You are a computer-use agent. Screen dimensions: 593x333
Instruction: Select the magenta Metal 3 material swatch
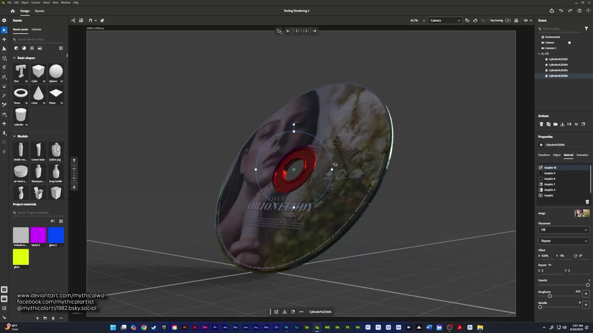point(38,235)
